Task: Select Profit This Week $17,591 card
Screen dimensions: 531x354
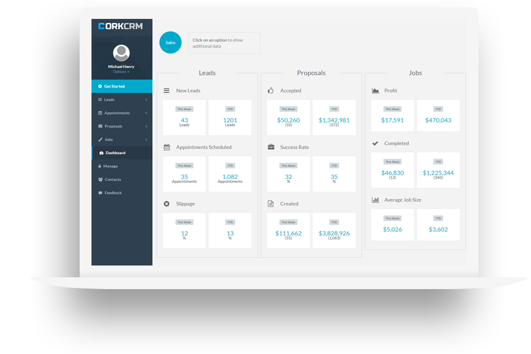Action: pos(392,116)
